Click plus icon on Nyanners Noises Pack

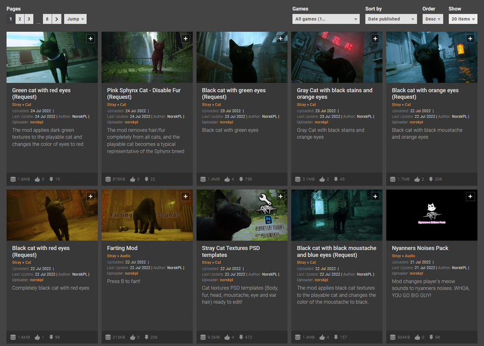click(x=470, y=197)
